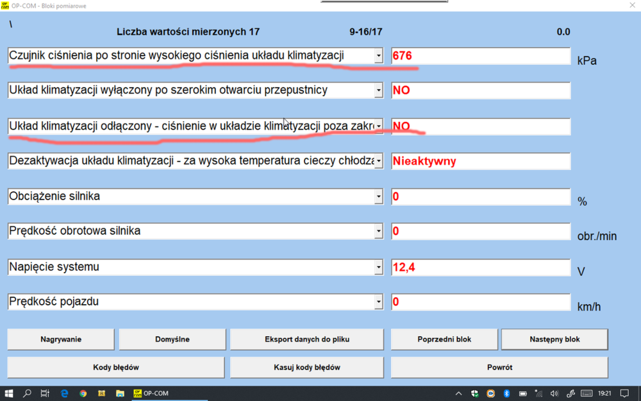Open Bluetooth settings from the system tray
This screenshot has width=641, height=401.
click(505, 393)
